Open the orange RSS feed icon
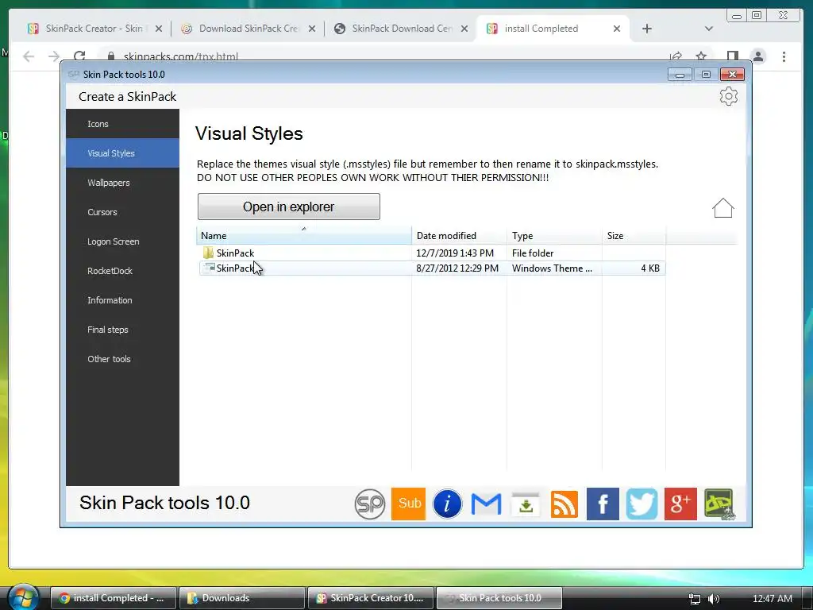The image size is (813, 610). (x=564, y=504)
